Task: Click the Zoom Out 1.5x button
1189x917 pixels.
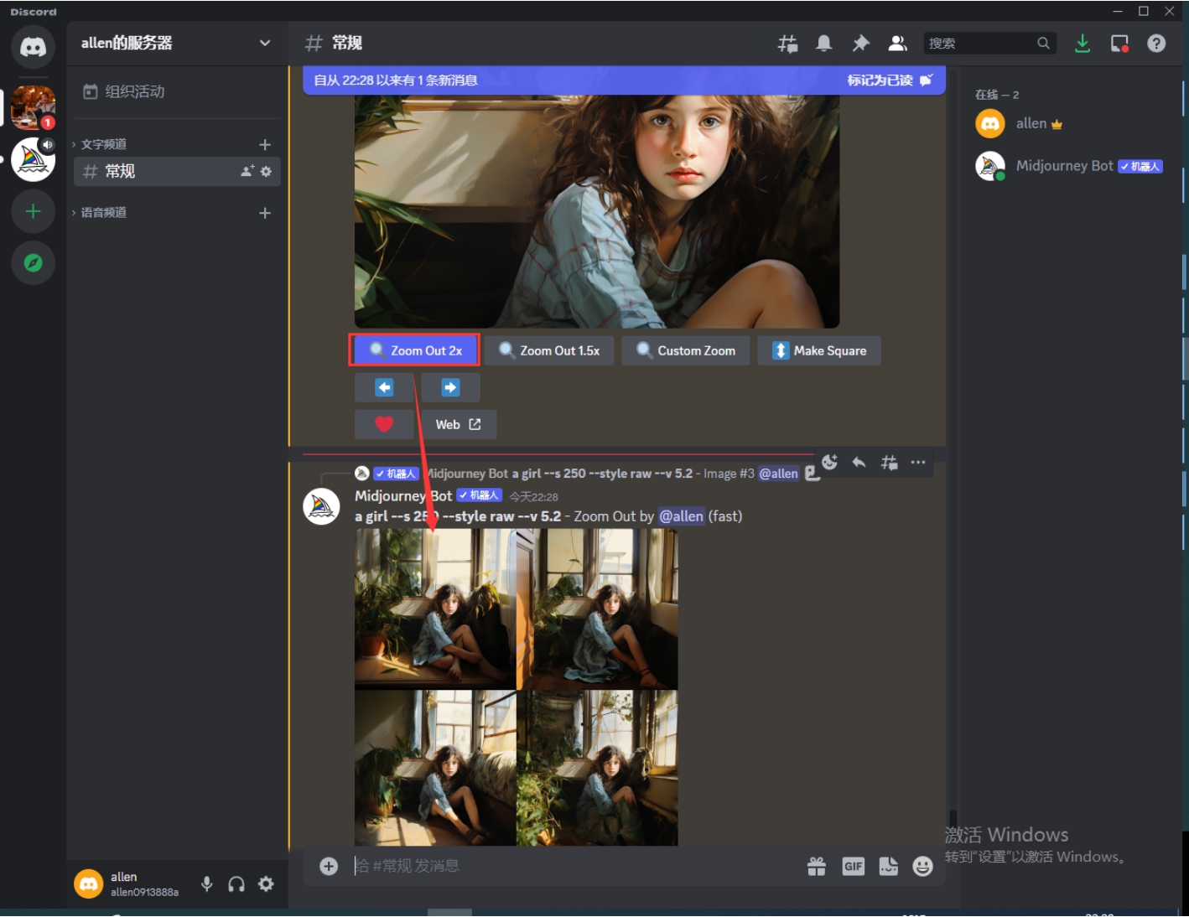Action: [x=549, y=350]
